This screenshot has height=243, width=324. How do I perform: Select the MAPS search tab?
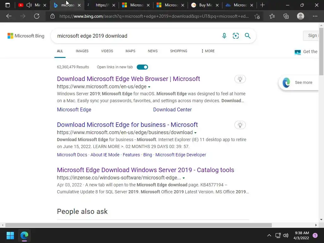coord(130,51)
